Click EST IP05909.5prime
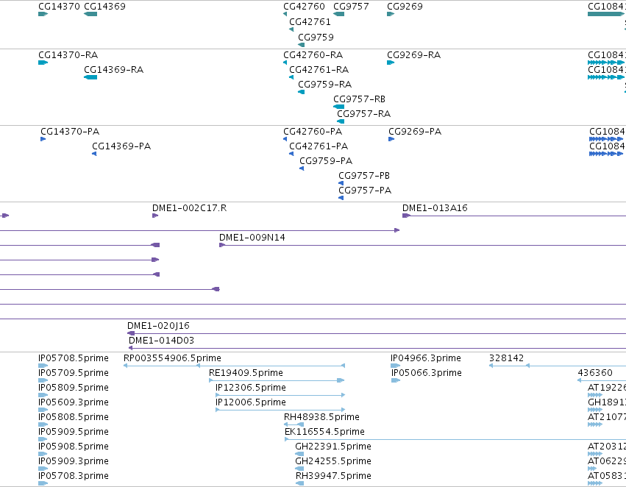This screenshot has height=487, width=626. click(43, 439)
